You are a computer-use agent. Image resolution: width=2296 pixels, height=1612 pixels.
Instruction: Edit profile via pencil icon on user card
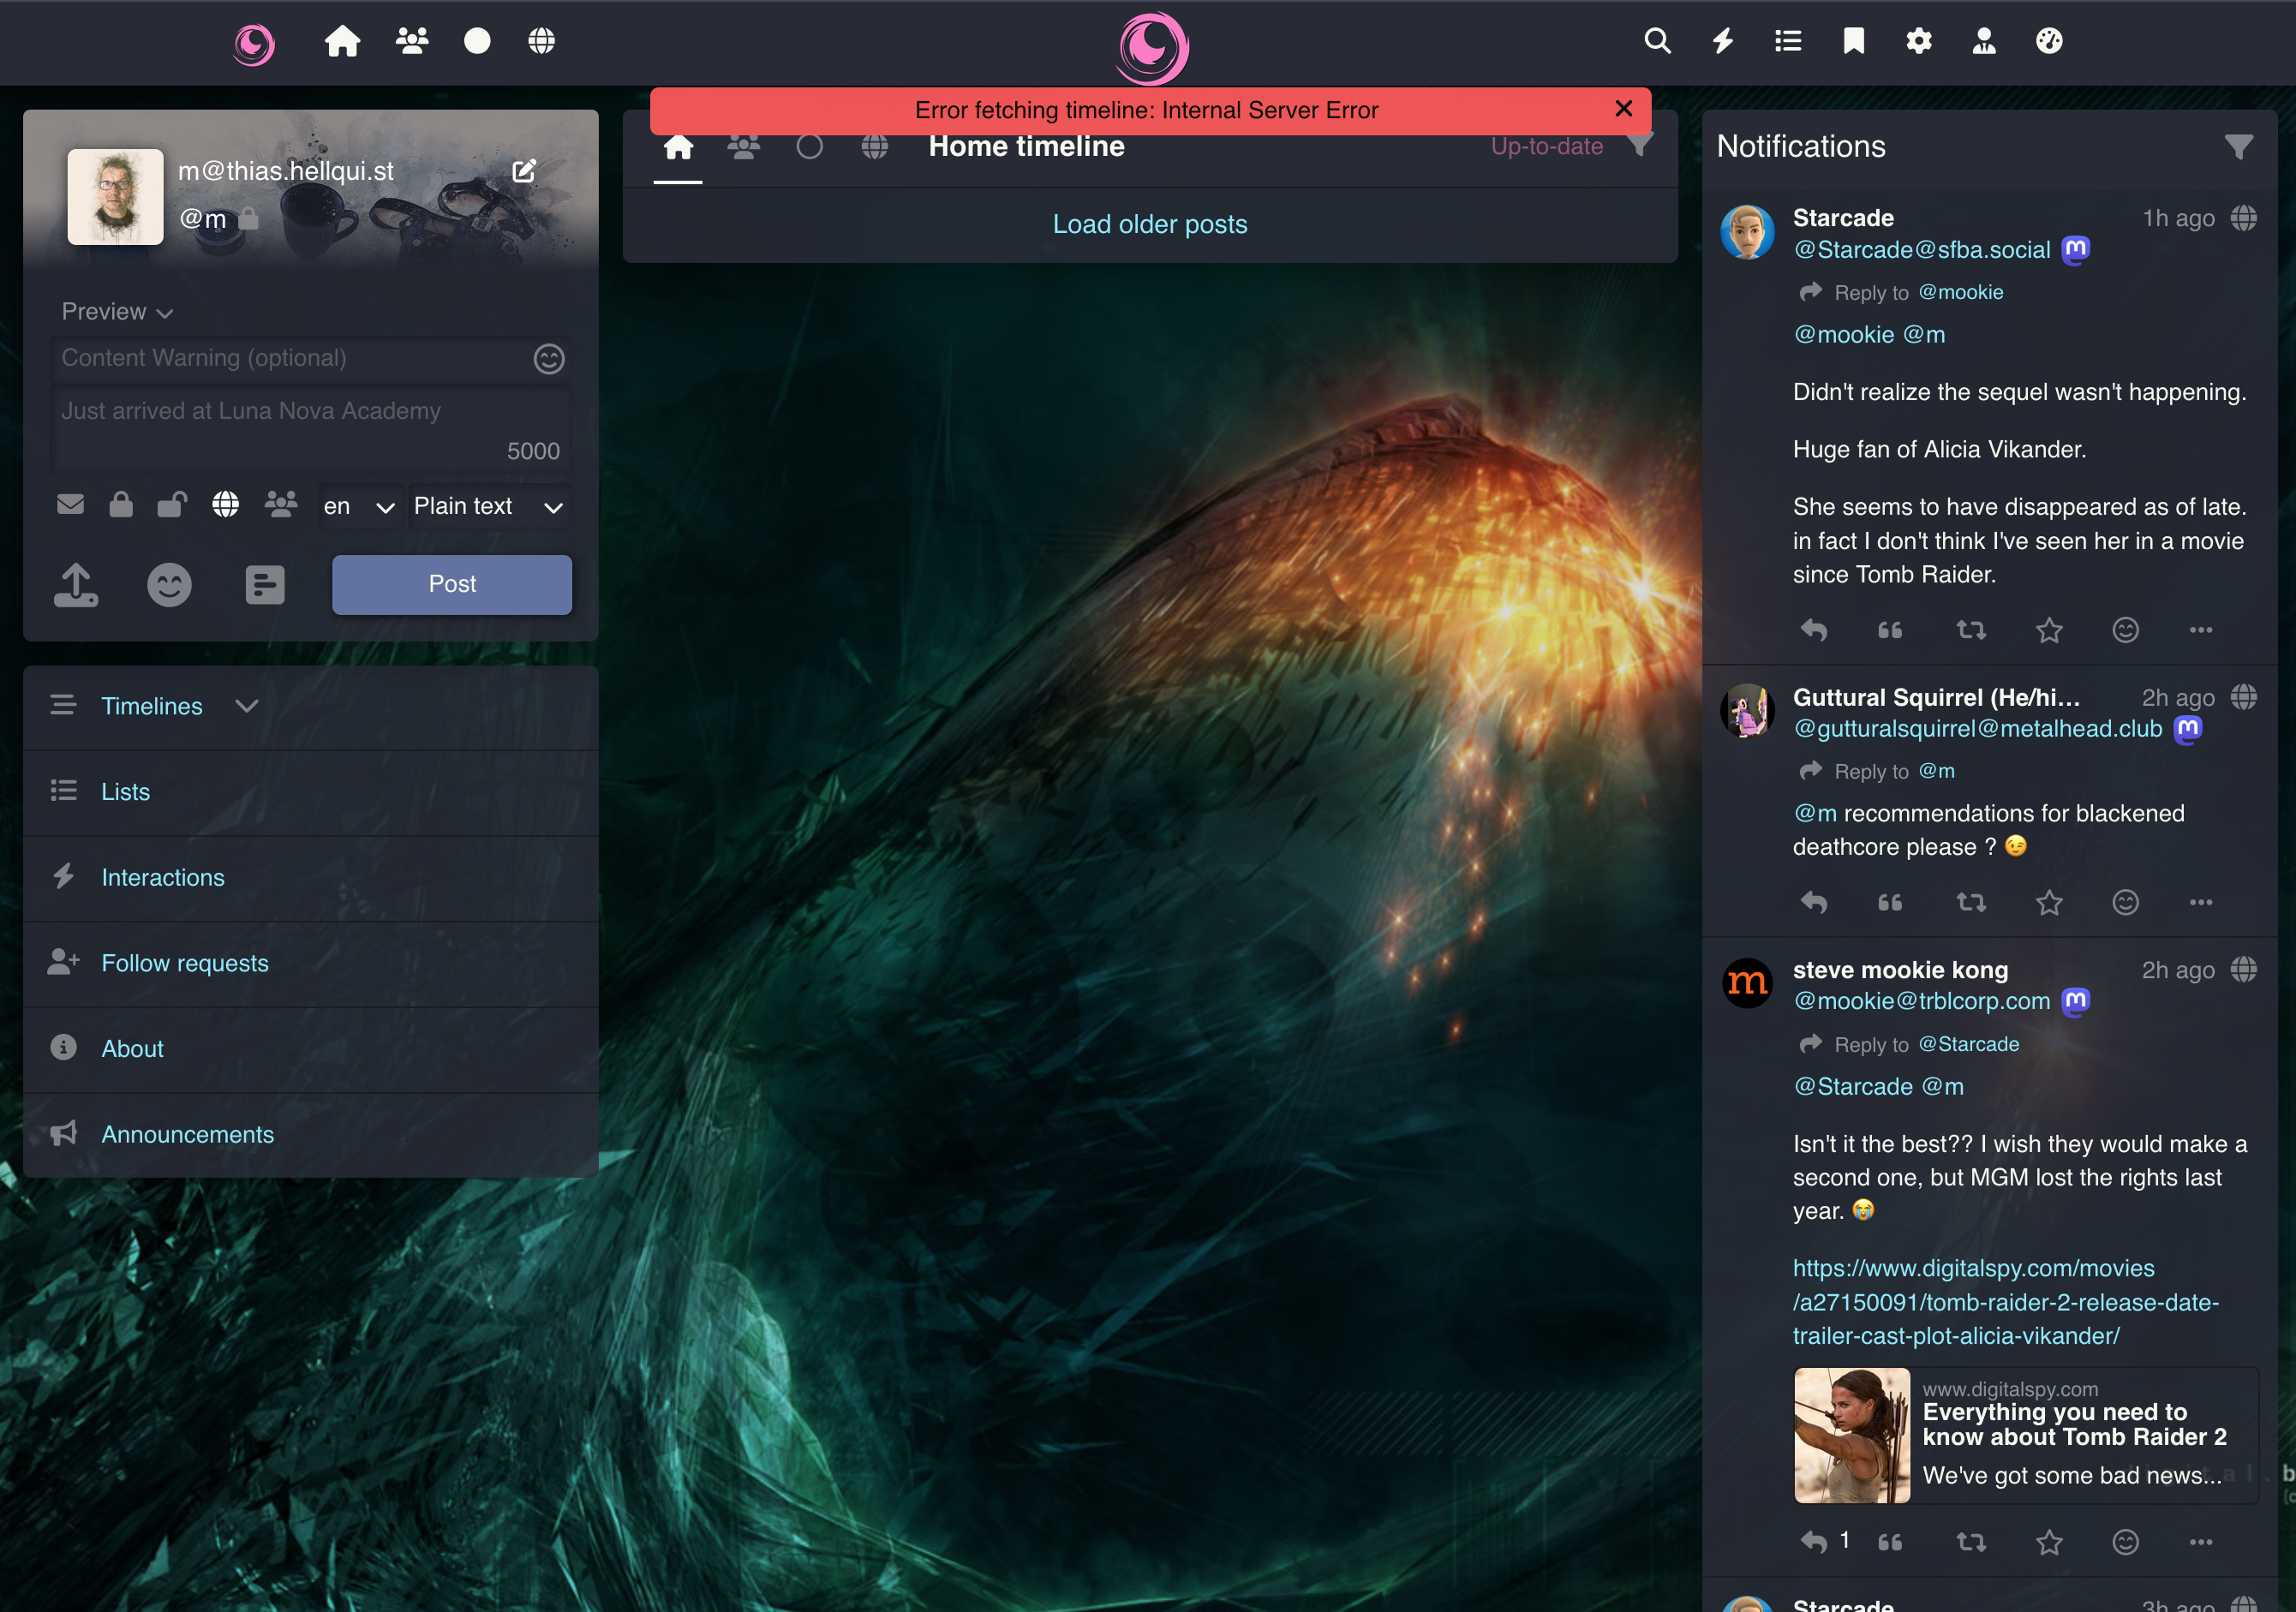tap(524, 171)
